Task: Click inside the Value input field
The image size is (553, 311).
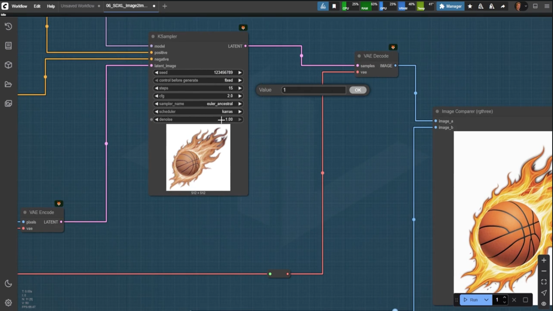Action: click(x=313, y=90)
